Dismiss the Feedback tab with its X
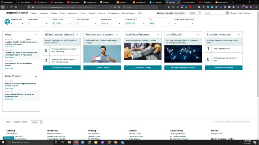The image size is (259, 145). (x=13, y=138)
